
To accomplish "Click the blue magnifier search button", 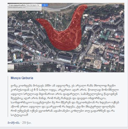I will (x=45, y=5).
